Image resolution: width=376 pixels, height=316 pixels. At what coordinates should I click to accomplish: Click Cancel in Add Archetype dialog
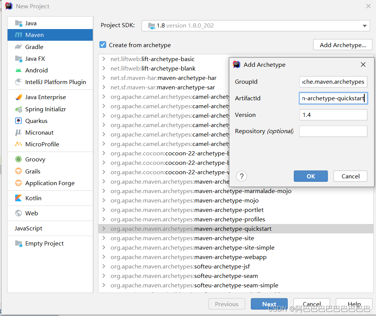point(350,176)
